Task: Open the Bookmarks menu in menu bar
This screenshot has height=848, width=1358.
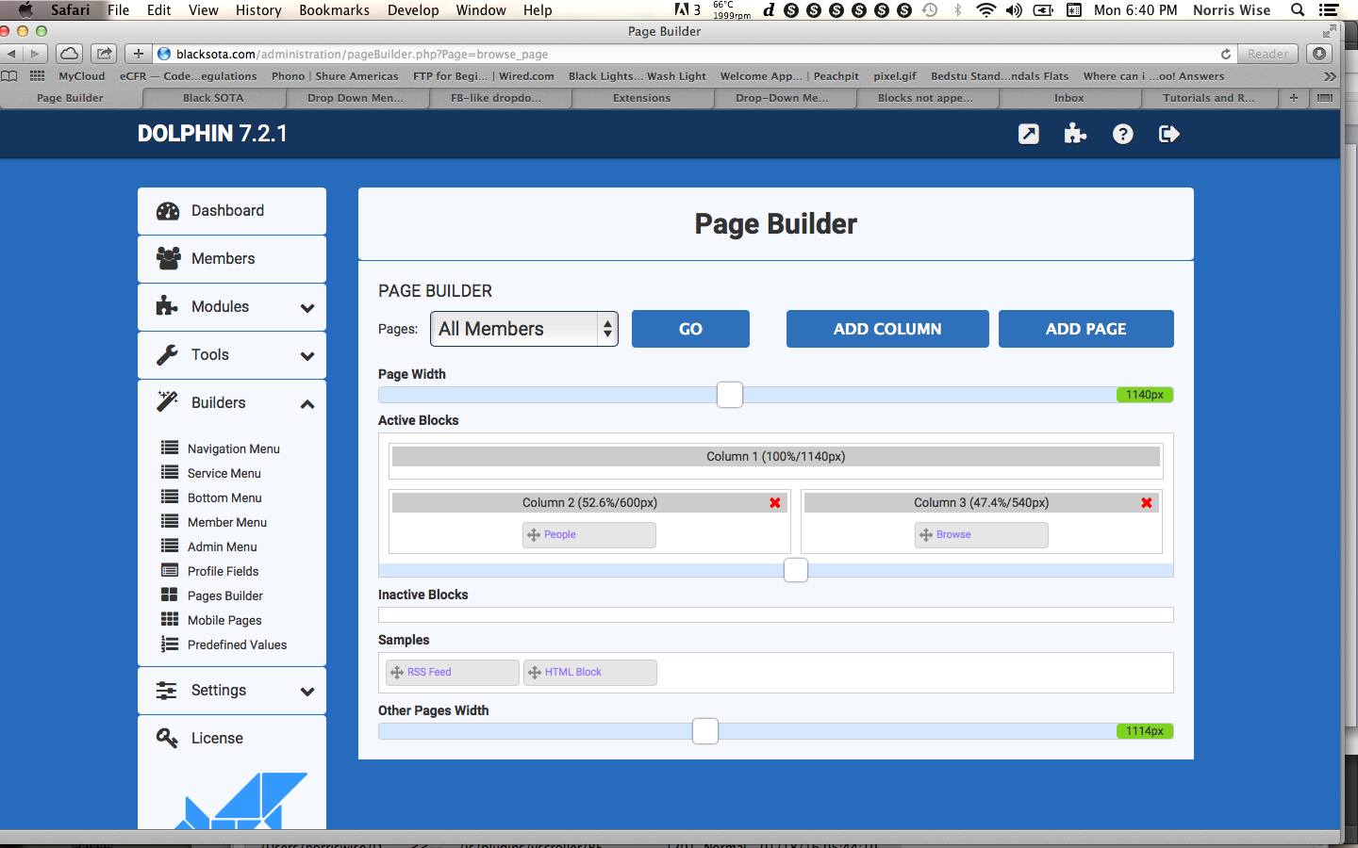Action: coord(334,10)
